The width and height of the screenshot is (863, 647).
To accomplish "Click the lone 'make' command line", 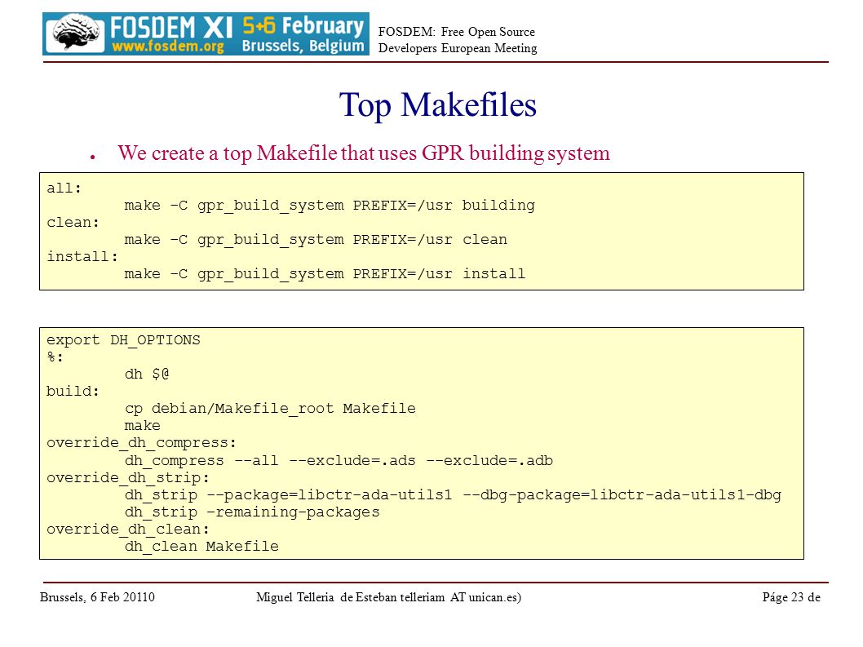I will coord(142,426).
